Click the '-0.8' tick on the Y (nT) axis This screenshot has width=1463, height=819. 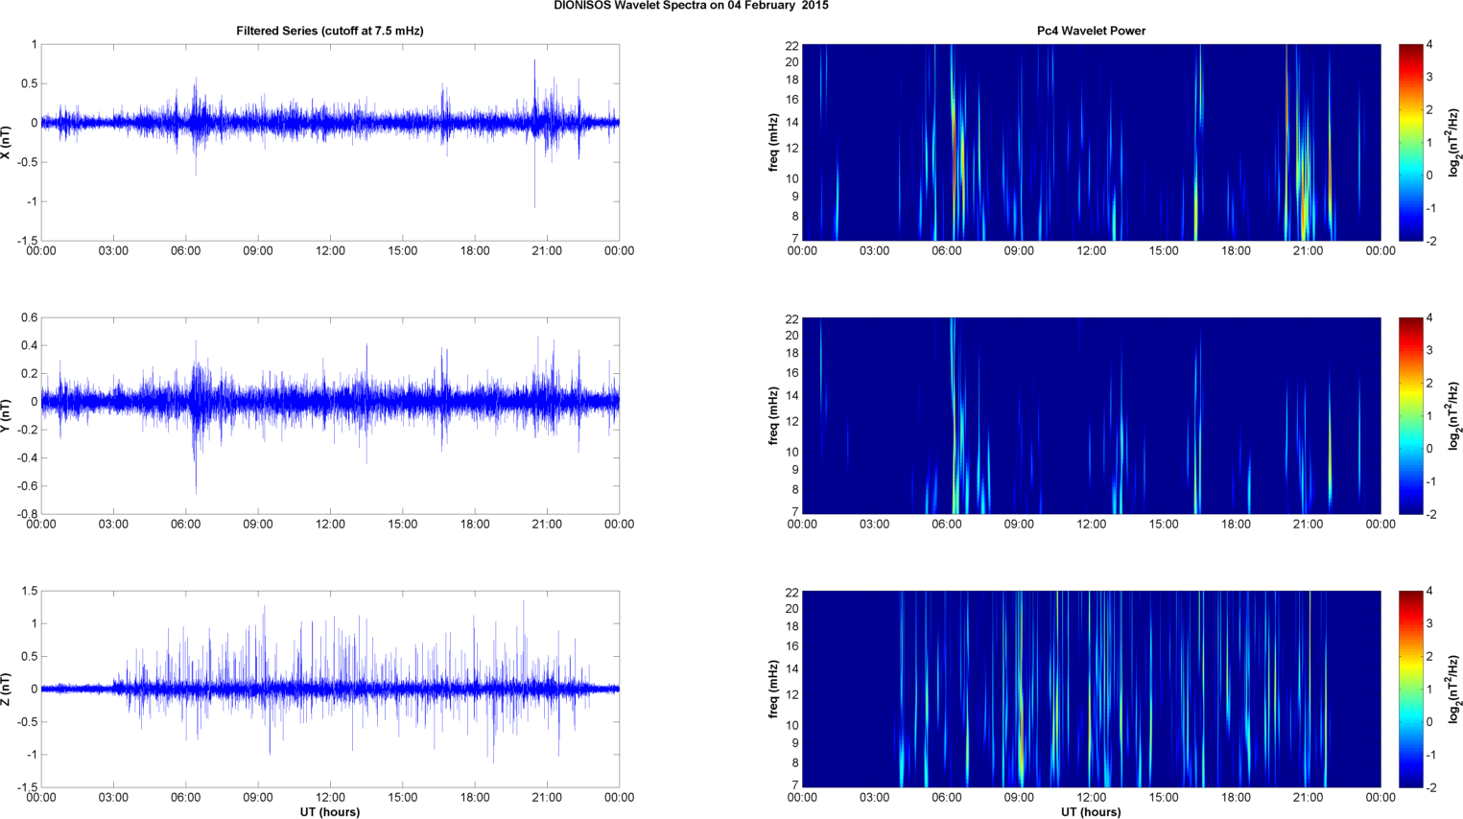27,514
